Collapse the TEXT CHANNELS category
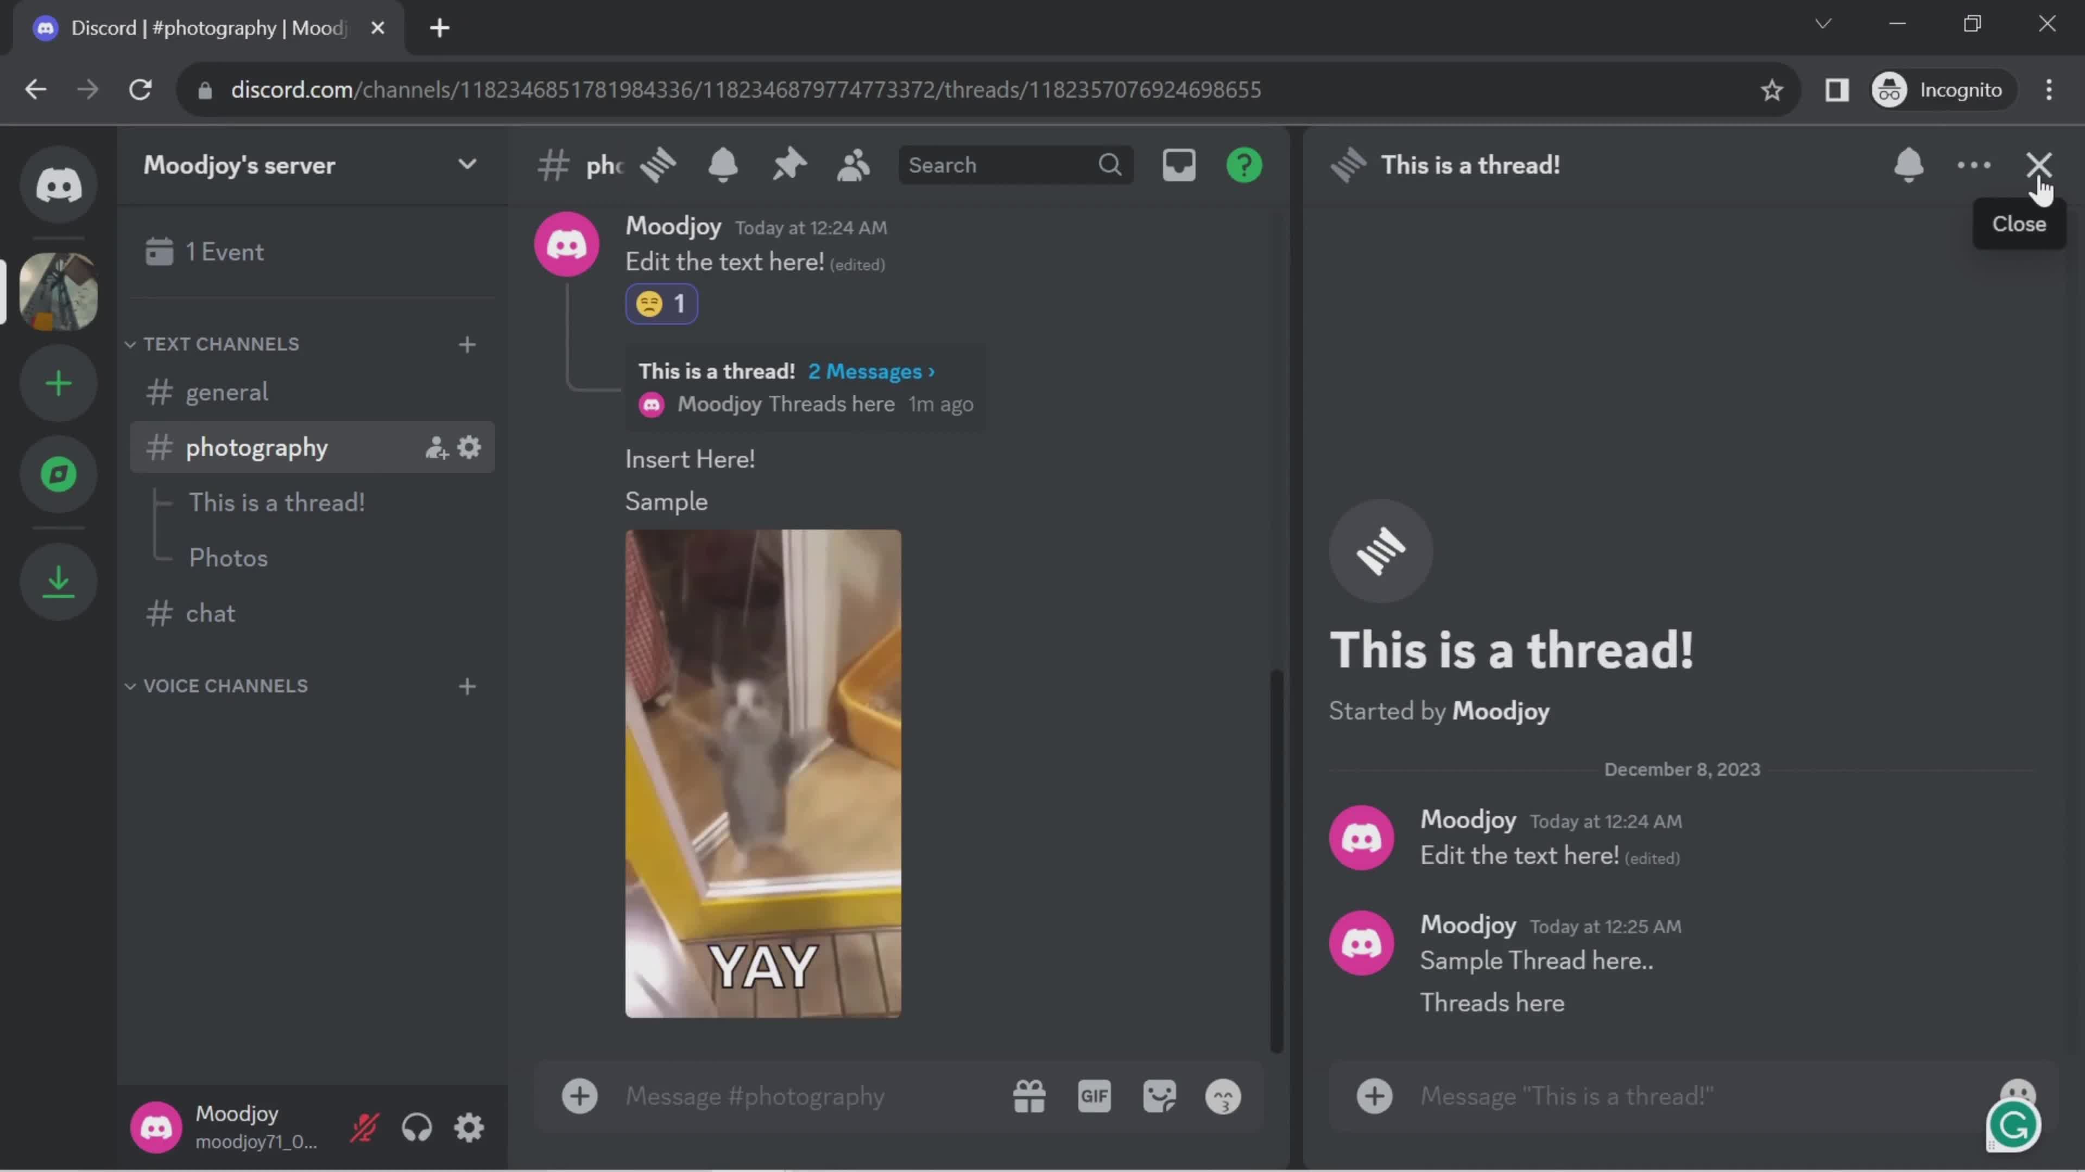Viewport: 2085px width, 1172px height. pyautogui.click(x=213, y=345)
